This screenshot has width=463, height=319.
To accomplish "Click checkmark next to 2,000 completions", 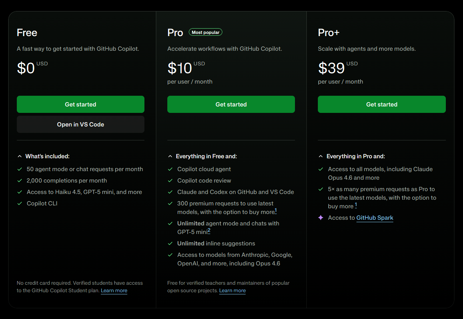I will (x=20, y=180).
